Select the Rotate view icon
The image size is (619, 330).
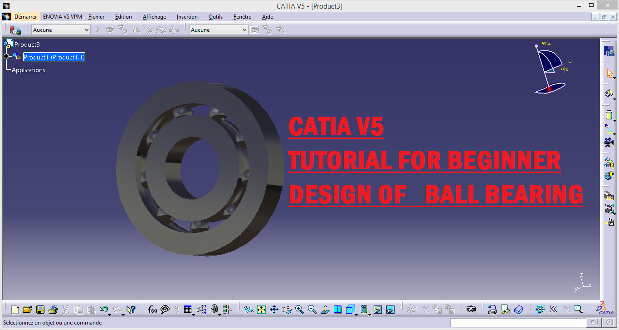point(287,310)
